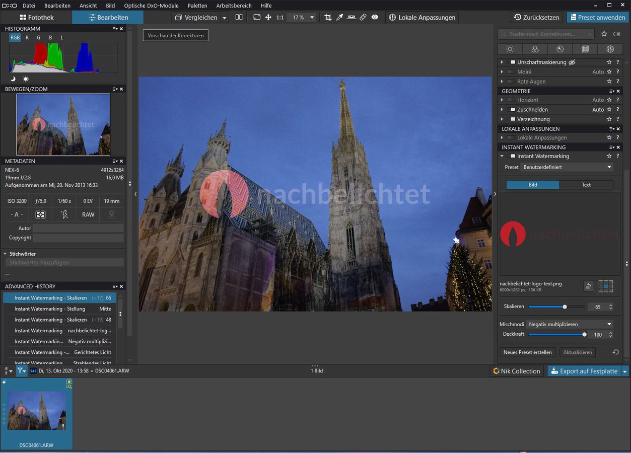Activate the horizon leveling tool
631x453 pixels.
coord(351,17)
